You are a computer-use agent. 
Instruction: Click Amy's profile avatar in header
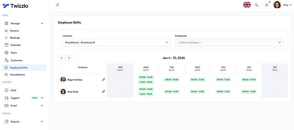coord(277,5)
